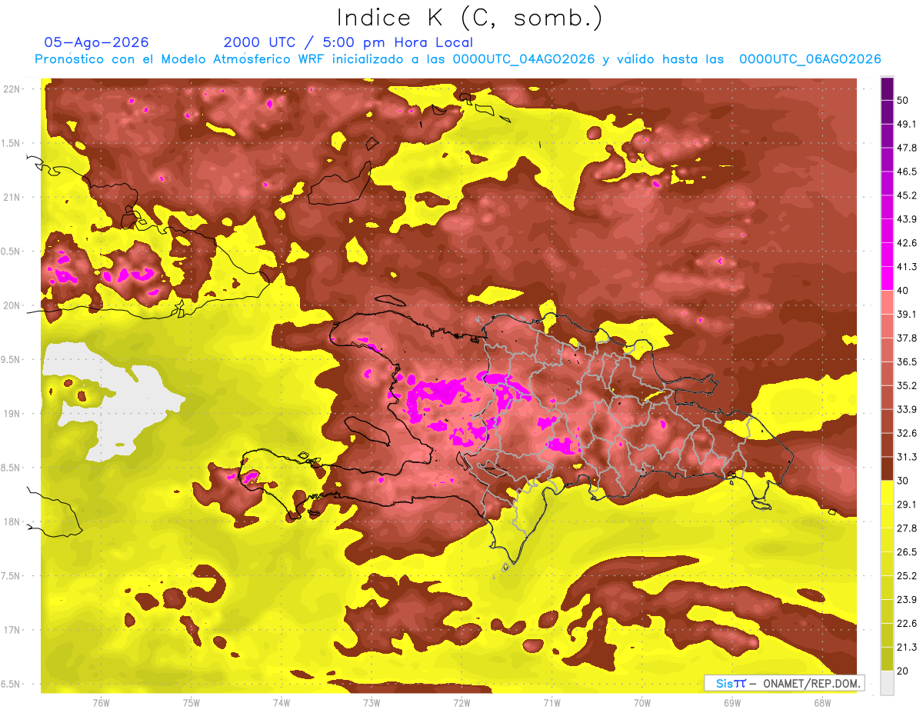Click legend value "42.6"
Image resolution: width=923 pixels, height=713 pixels.
tap(906, 243)
